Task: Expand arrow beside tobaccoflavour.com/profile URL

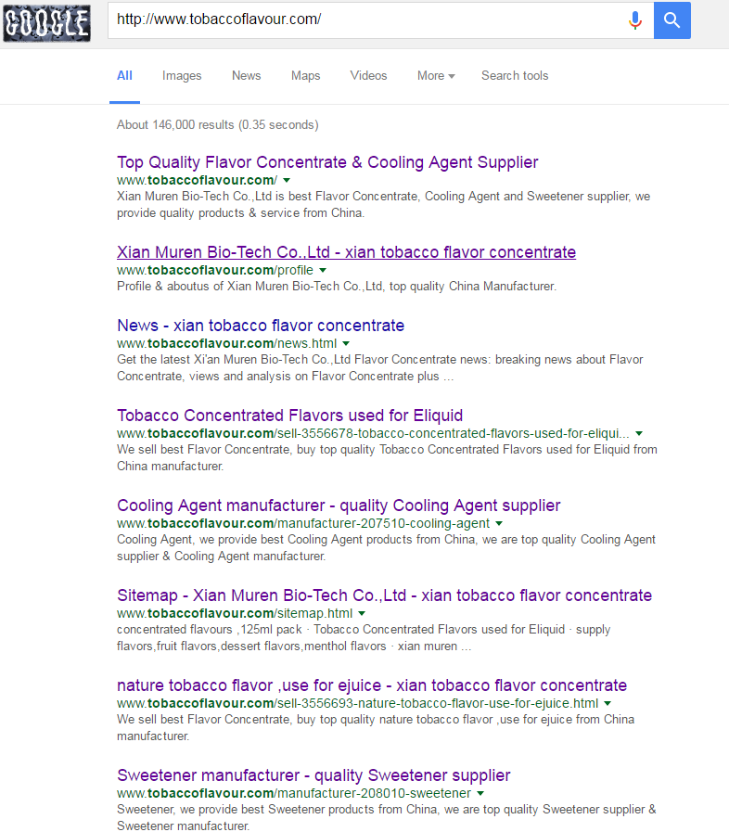Action: [x=323, y=270]
